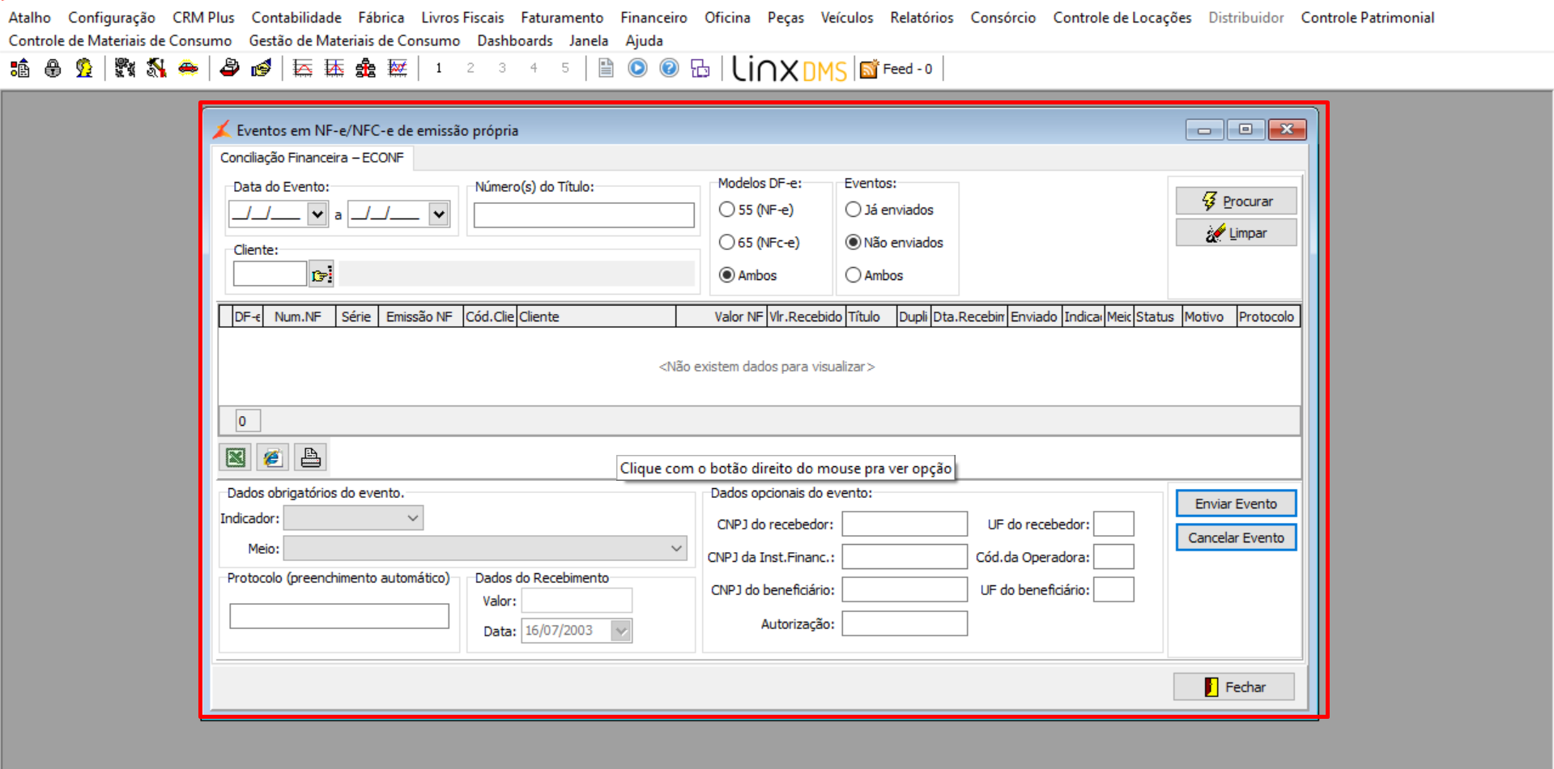Click the Cliente code input field

pos(270,274)
